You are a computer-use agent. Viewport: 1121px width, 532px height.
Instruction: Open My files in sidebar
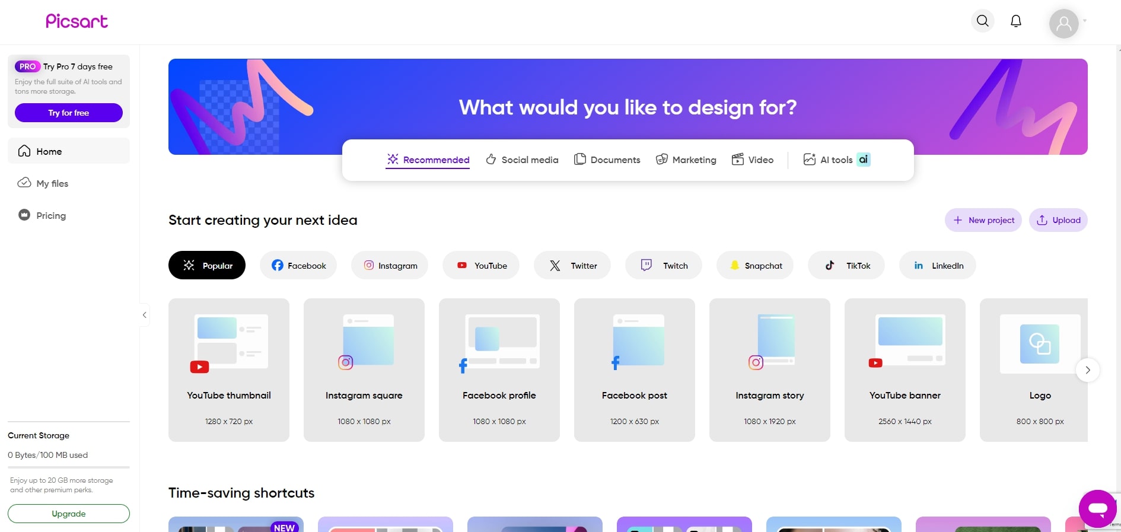(69, 183)
